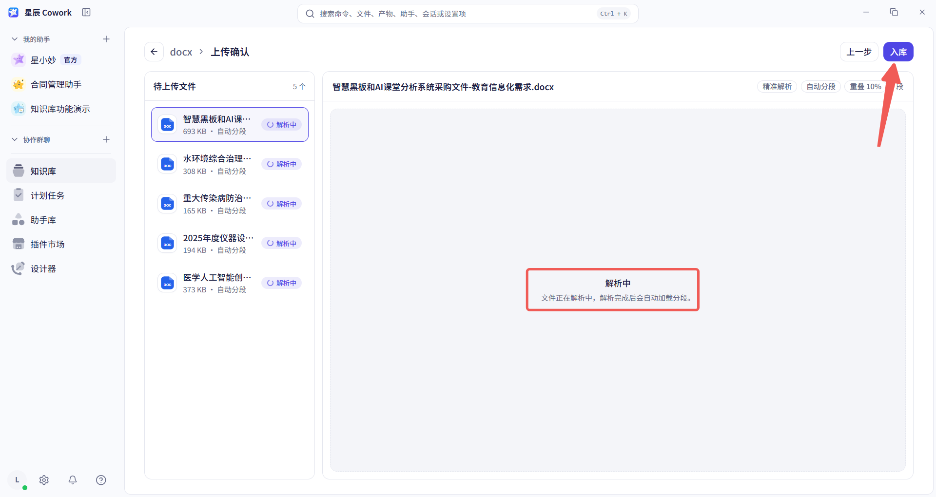Open the notifications bell
936x497 pixels.
[73, 480]
